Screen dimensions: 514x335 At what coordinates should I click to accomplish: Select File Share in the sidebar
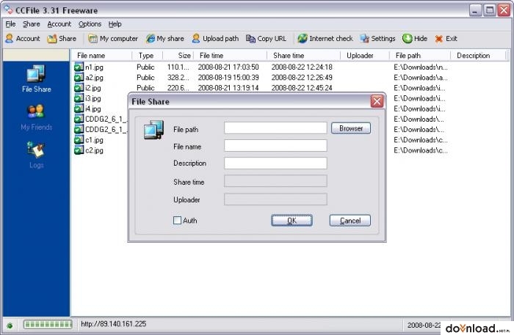tap(37, 79)
